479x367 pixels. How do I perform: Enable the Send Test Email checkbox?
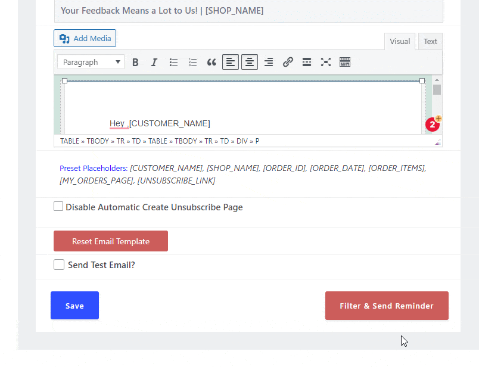point(59,265)
